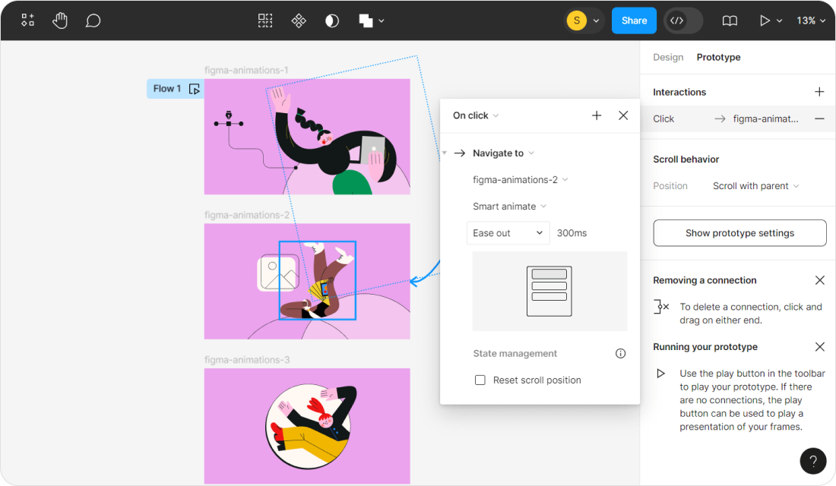Click the help question mark button

click(x=813, y=460)
